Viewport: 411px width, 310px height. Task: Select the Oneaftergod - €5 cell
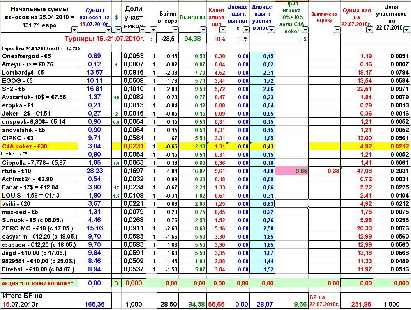(39, 56)
